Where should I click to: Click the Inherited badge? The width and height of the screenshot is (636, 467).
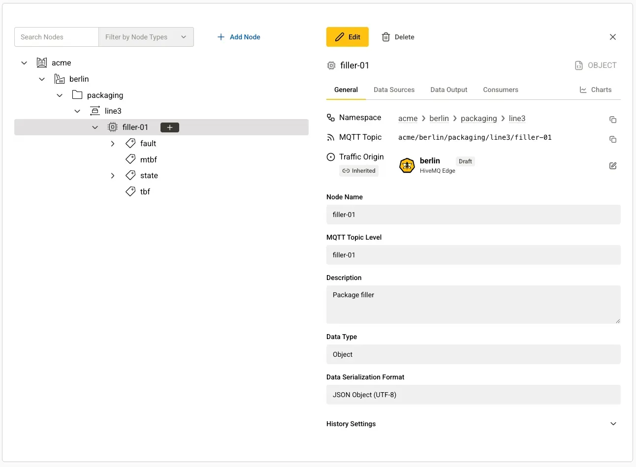(x=359, y=171)
